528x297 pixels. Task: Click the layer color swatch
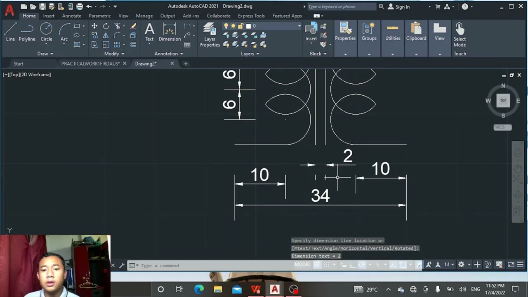click(248, 26)
